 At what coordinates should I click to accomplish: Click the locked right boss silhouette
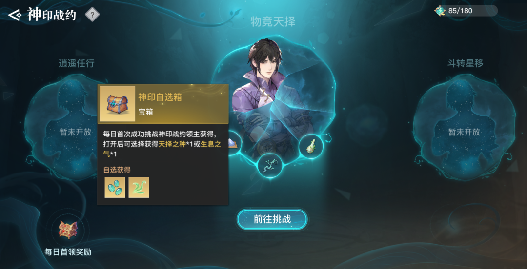464,128
